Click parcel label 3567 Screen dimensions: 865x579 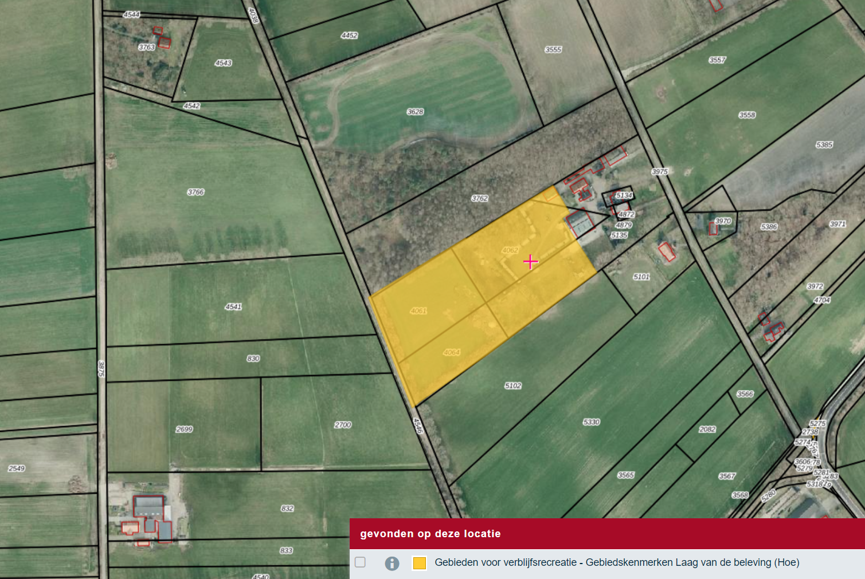point(727,476)
